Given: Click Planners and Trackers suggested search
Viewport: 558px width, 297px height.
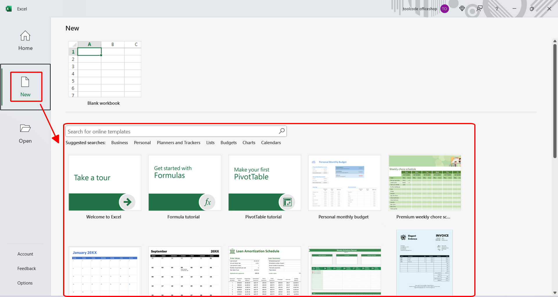Looking at the screenshot, I should (x=178, y=143).
